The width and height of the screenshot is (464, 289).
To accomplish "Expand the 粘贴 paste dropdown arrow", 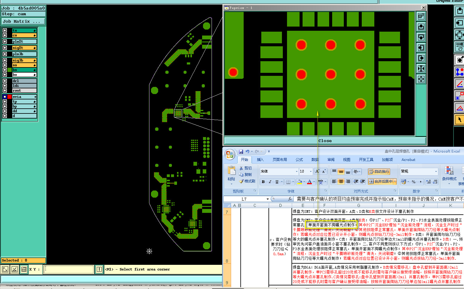I will click(x=231, y=184).
